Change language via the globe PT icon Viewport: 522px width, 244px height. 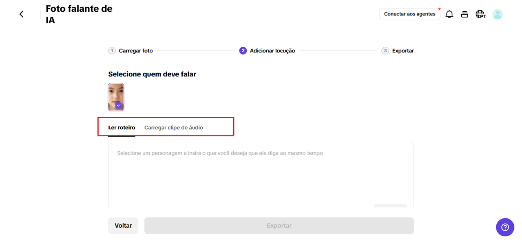[x=481, y=14]
